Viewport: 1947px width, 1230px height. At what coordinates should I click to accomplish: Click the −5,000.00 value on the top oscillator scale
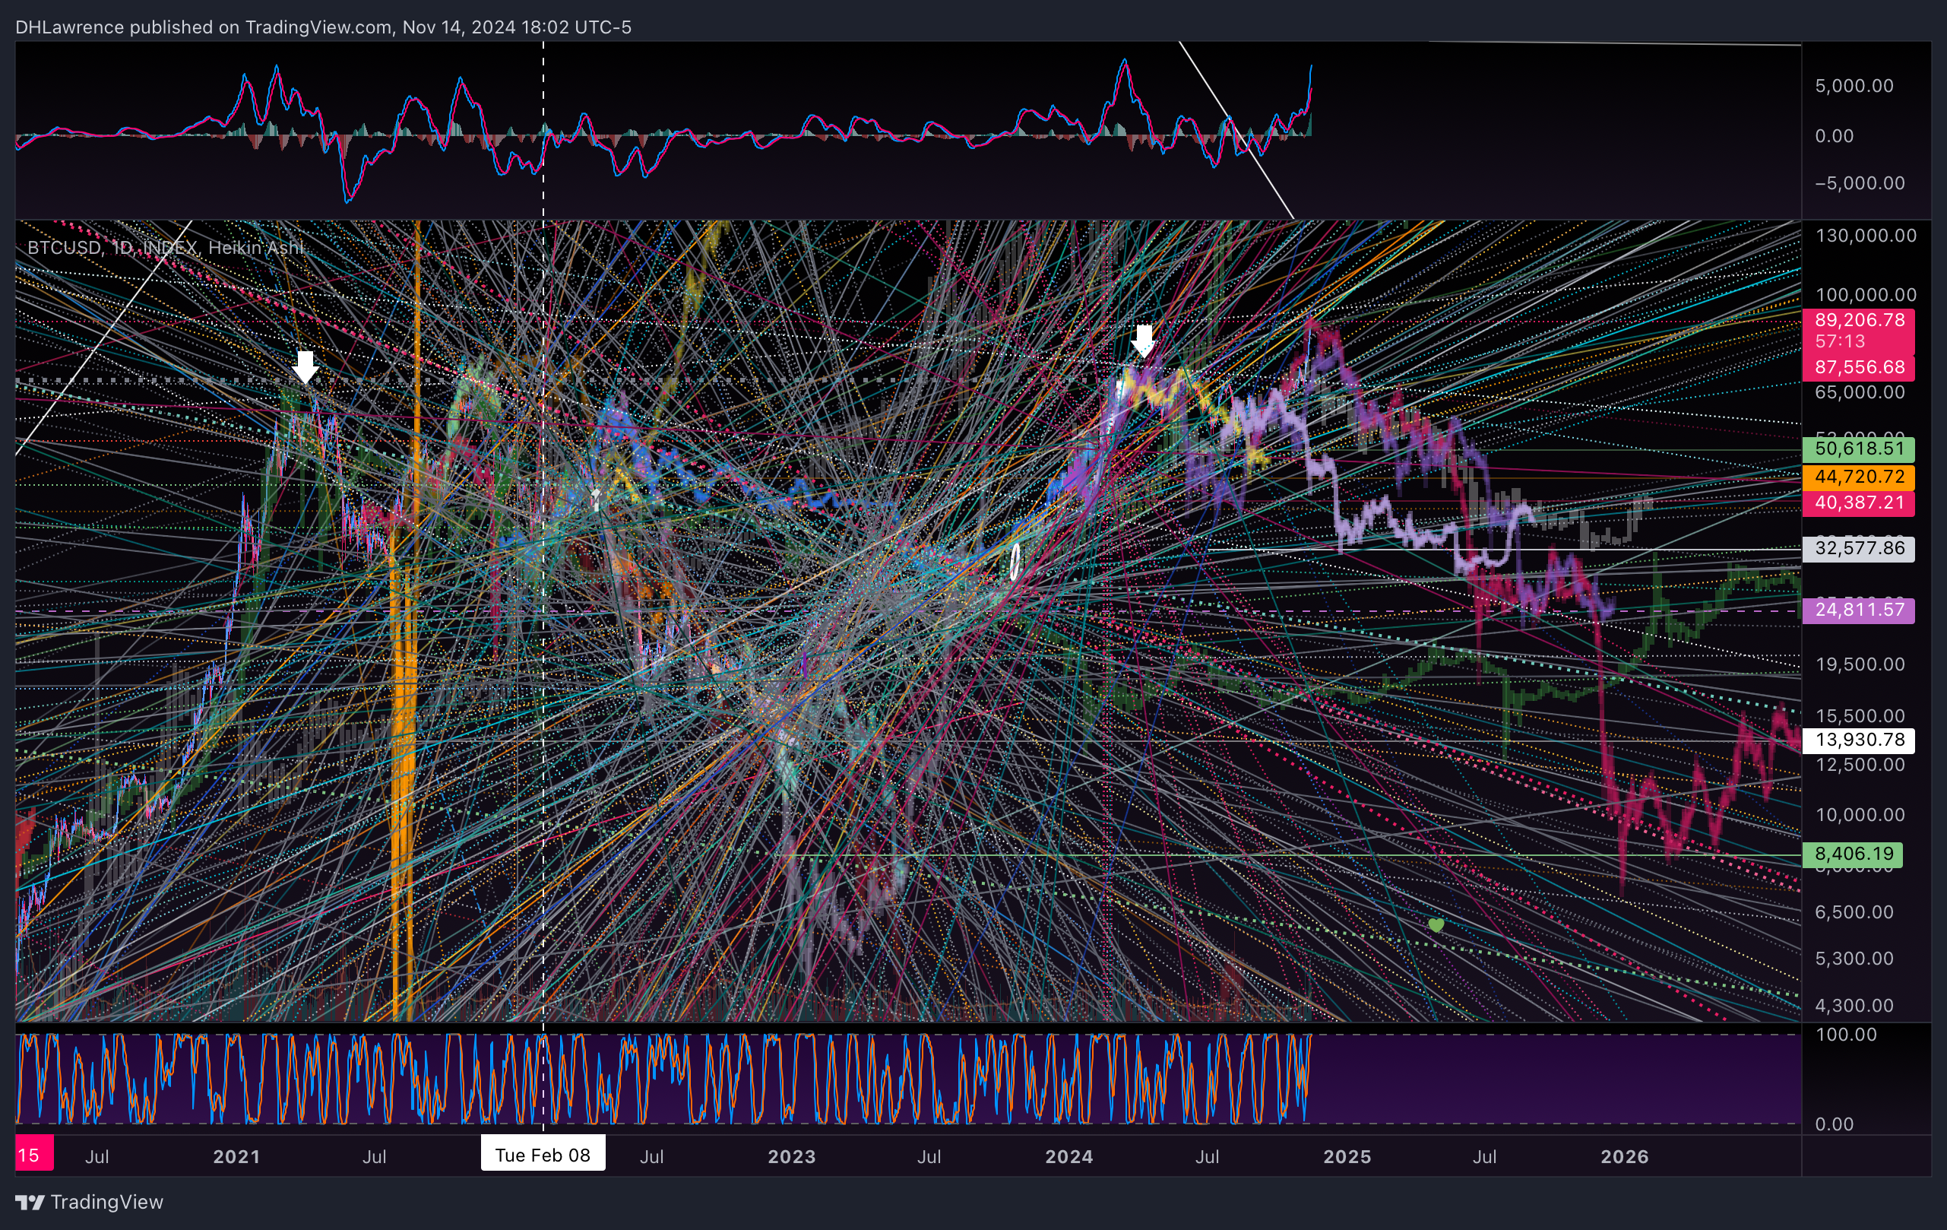point(1860,182)
